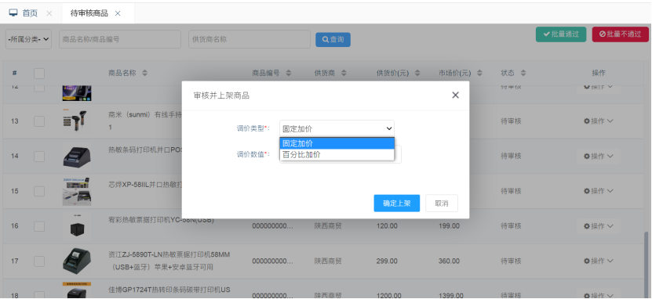Sort by 状态 column arrows

point(523,73)
